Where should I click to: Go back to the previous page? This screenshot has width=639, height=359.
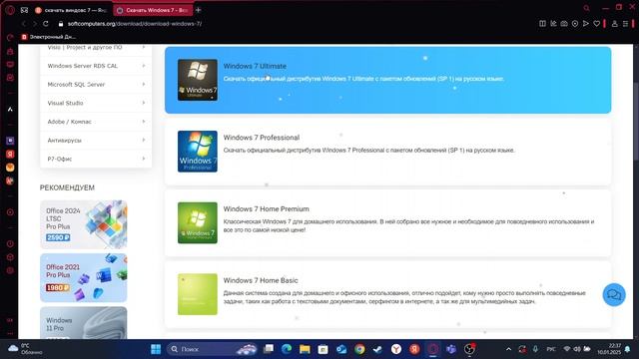[24, 24]
